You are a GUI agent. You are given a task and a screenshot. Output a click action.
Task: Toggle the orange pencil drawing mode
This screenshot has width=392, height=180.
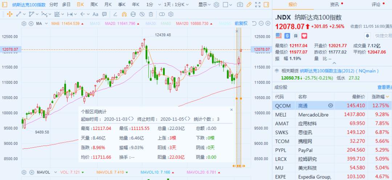point(249,4)
